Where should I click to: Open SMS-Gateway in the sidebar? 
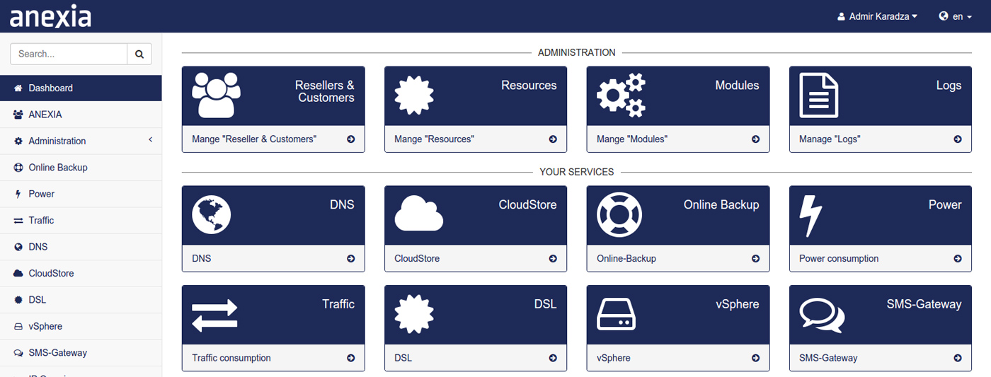point(81,353)
